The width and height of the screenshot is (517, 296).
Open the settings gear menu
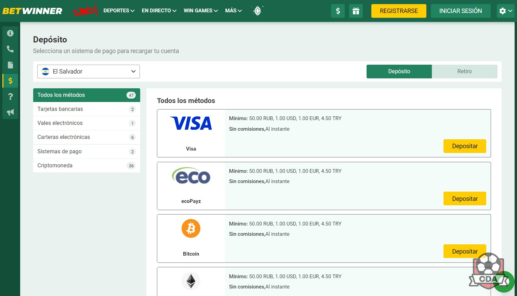(x=505, y=11)
